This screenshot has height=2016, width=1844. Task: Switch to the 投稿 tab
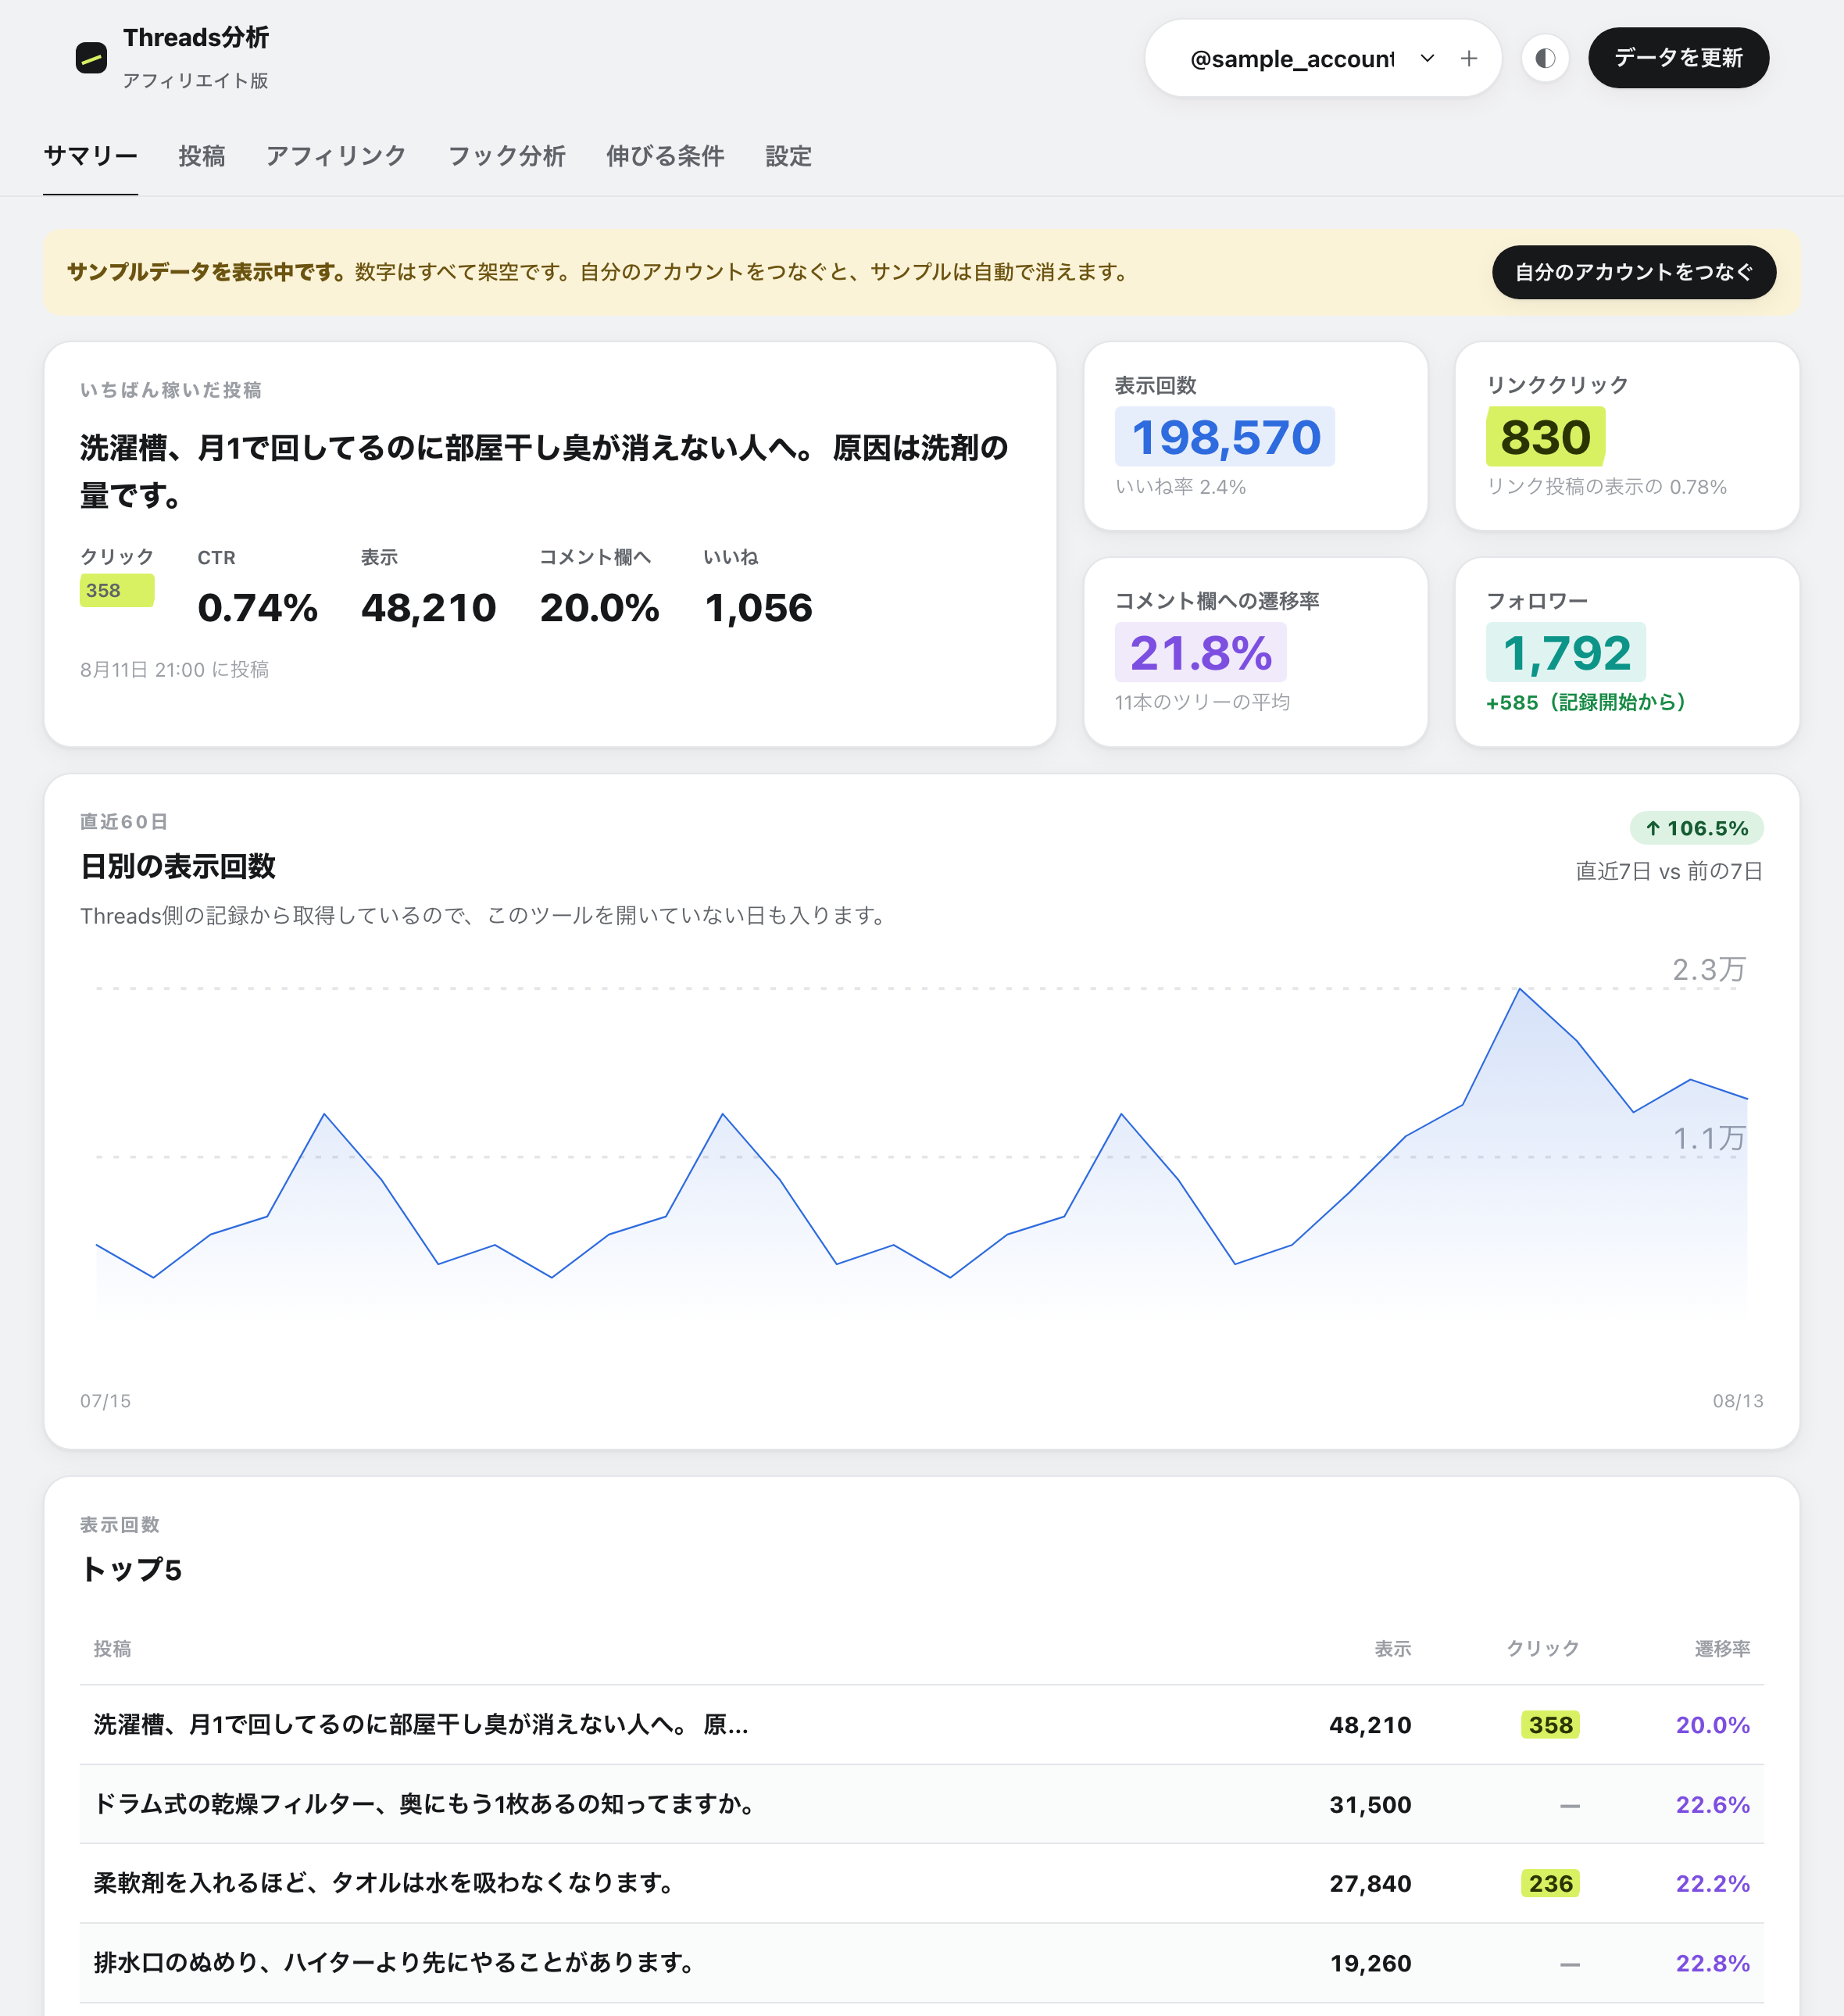pos(201,156)
